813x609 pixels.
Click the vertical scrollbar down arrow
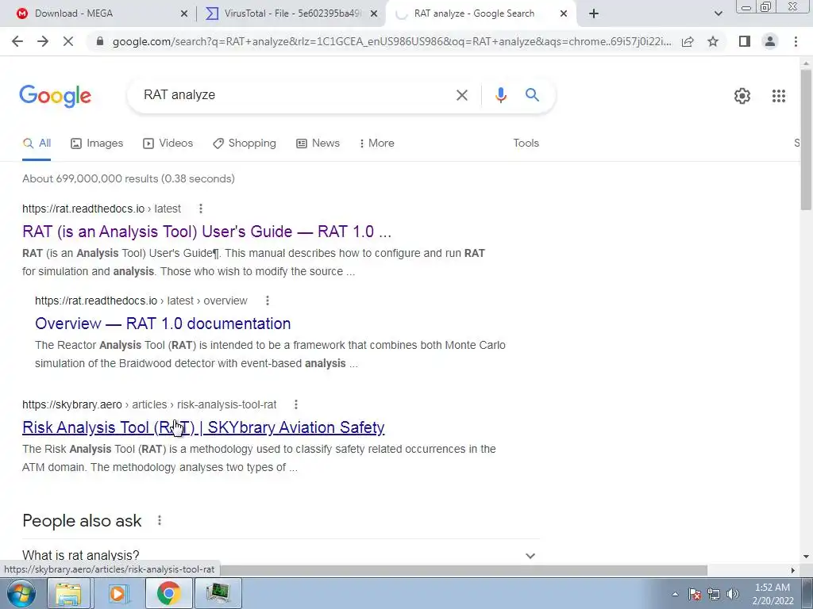point(806,557)
